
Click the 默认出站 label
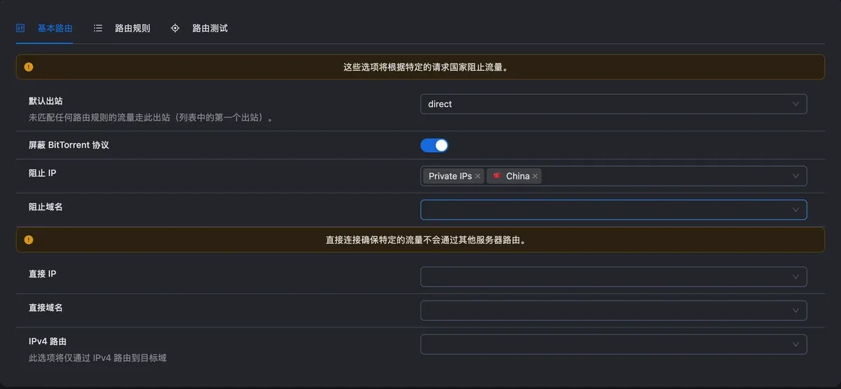(46, 102)
